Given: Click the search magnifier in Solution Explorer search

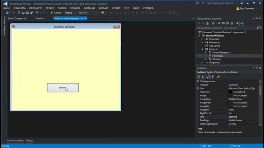Looking at the screenshot, I should [258, 28].
